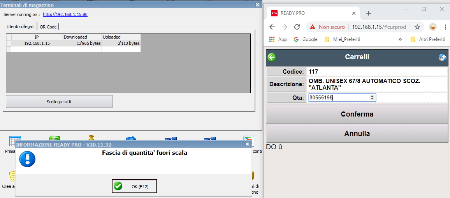Open the server link http://192.168.1.15:80
Screen dimensions: 450x198
65,14
